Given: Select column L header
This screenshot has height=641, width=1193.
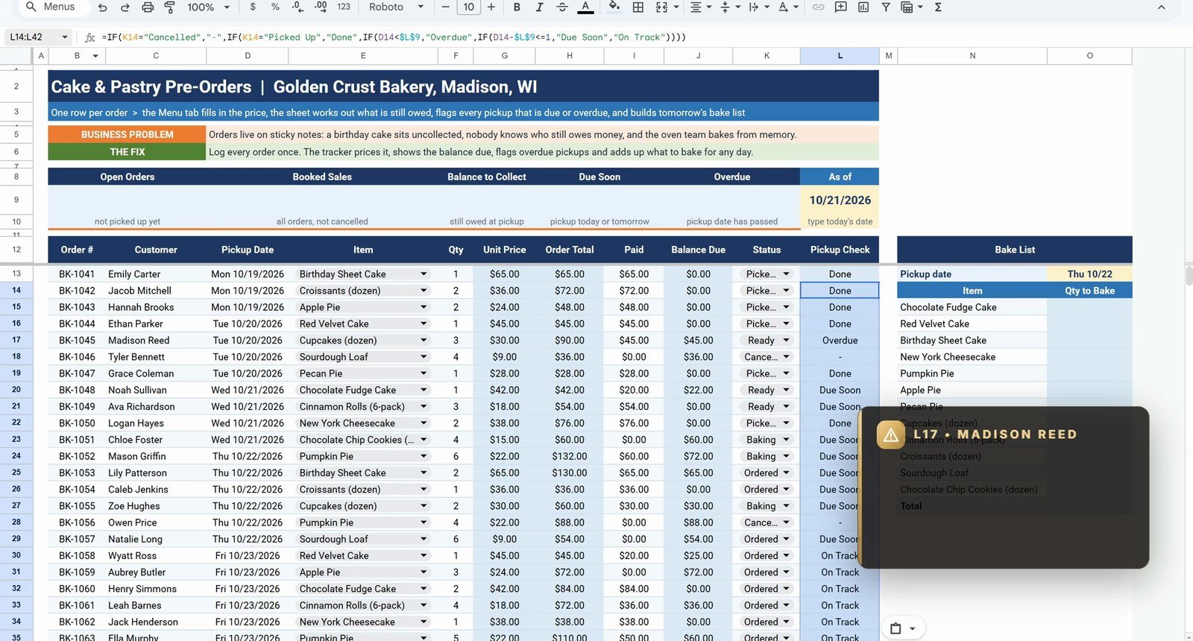Looking at the screenshot, I should (840, 56).
